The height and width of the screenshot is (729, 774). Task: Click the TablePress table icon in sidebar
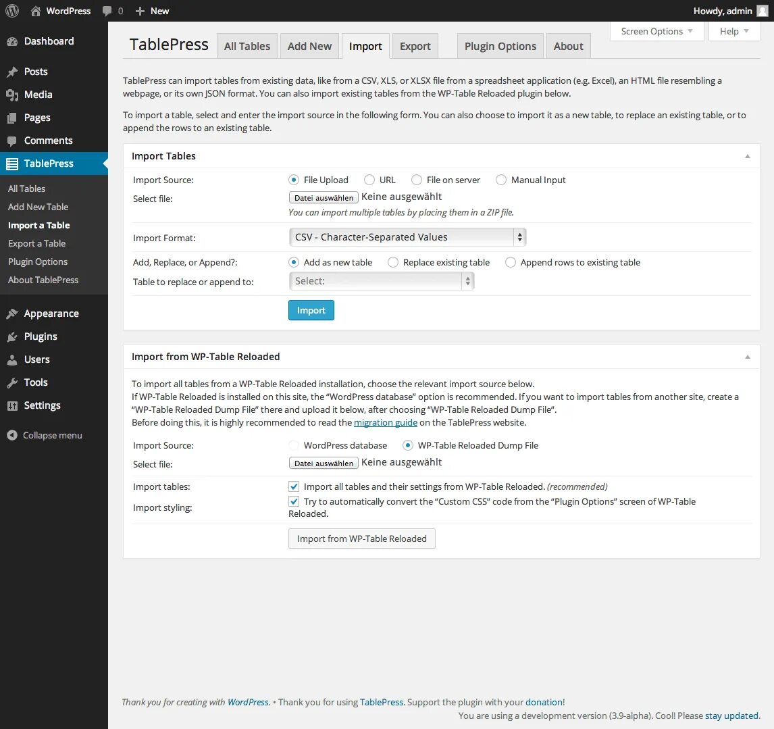[12, 164]
